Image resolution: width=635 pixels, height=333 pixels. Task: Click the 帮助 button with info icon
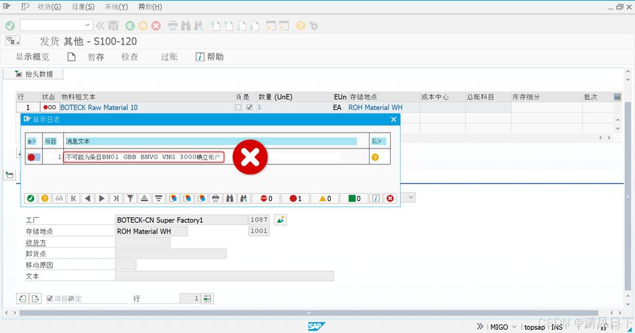pos(209,57)
